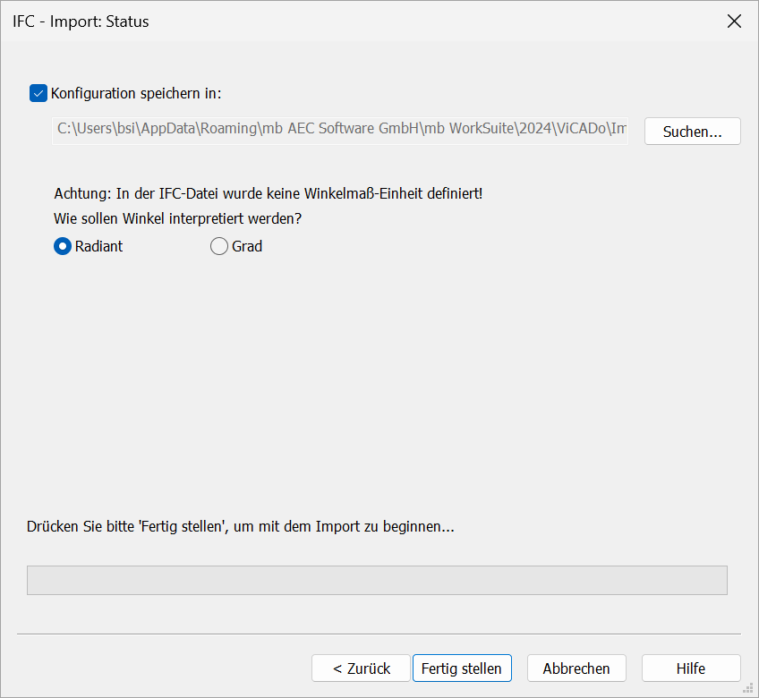Cancel the import with Abbrechen

pyautogui.click(x=576, y=668)
